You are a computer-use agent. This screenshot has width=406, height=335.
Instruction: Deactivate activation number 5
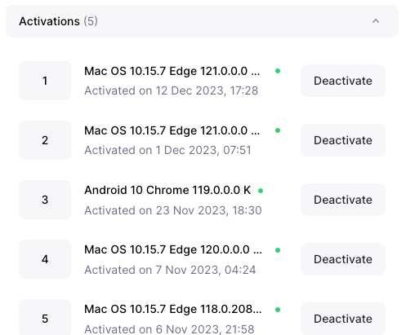click(343, 319)
